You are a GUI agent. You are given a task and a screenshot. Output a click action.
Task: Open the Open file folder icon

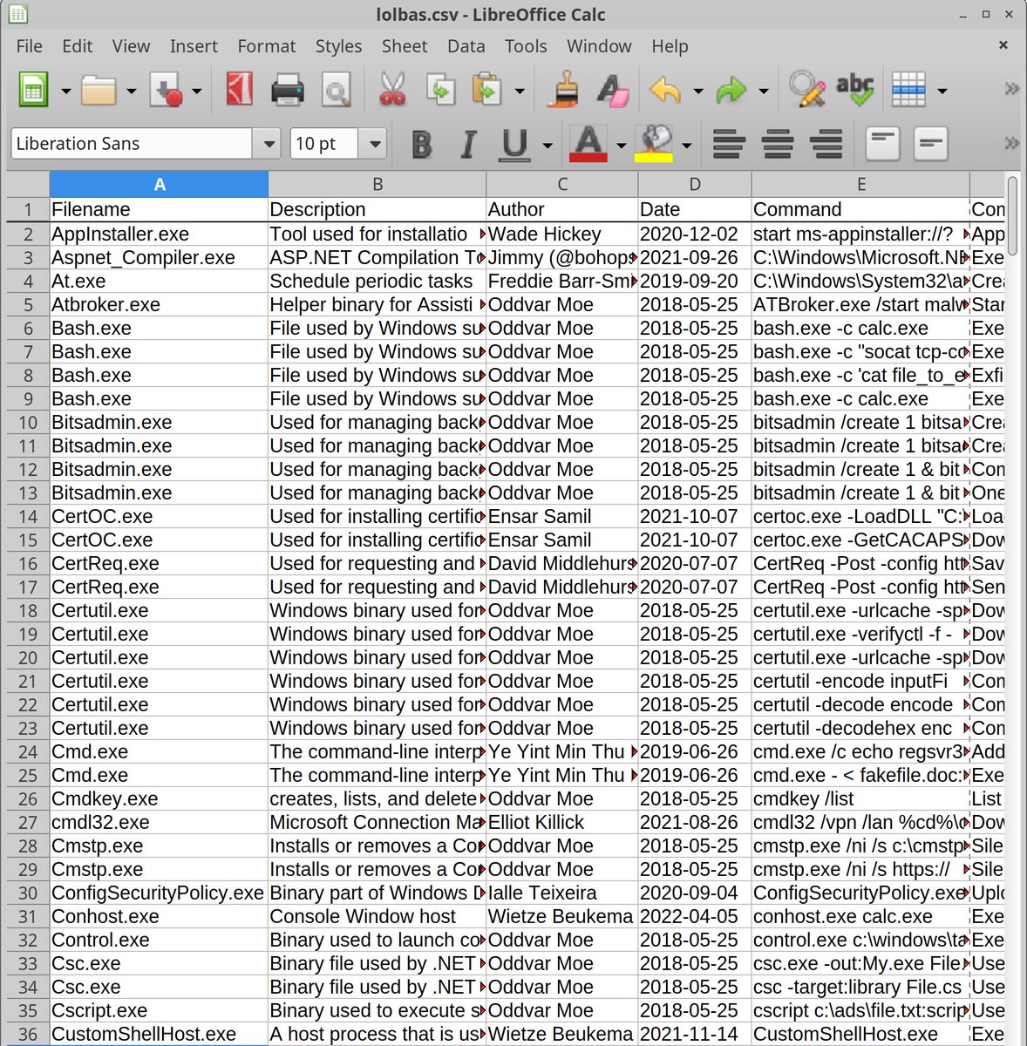[x=99, y=90]
